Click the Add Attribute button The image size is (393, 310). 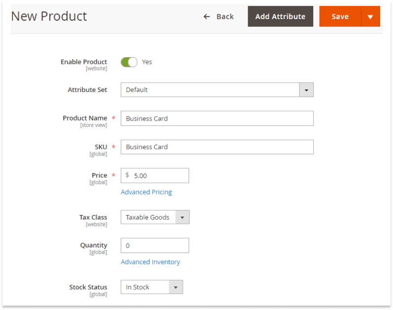(280, 17)
